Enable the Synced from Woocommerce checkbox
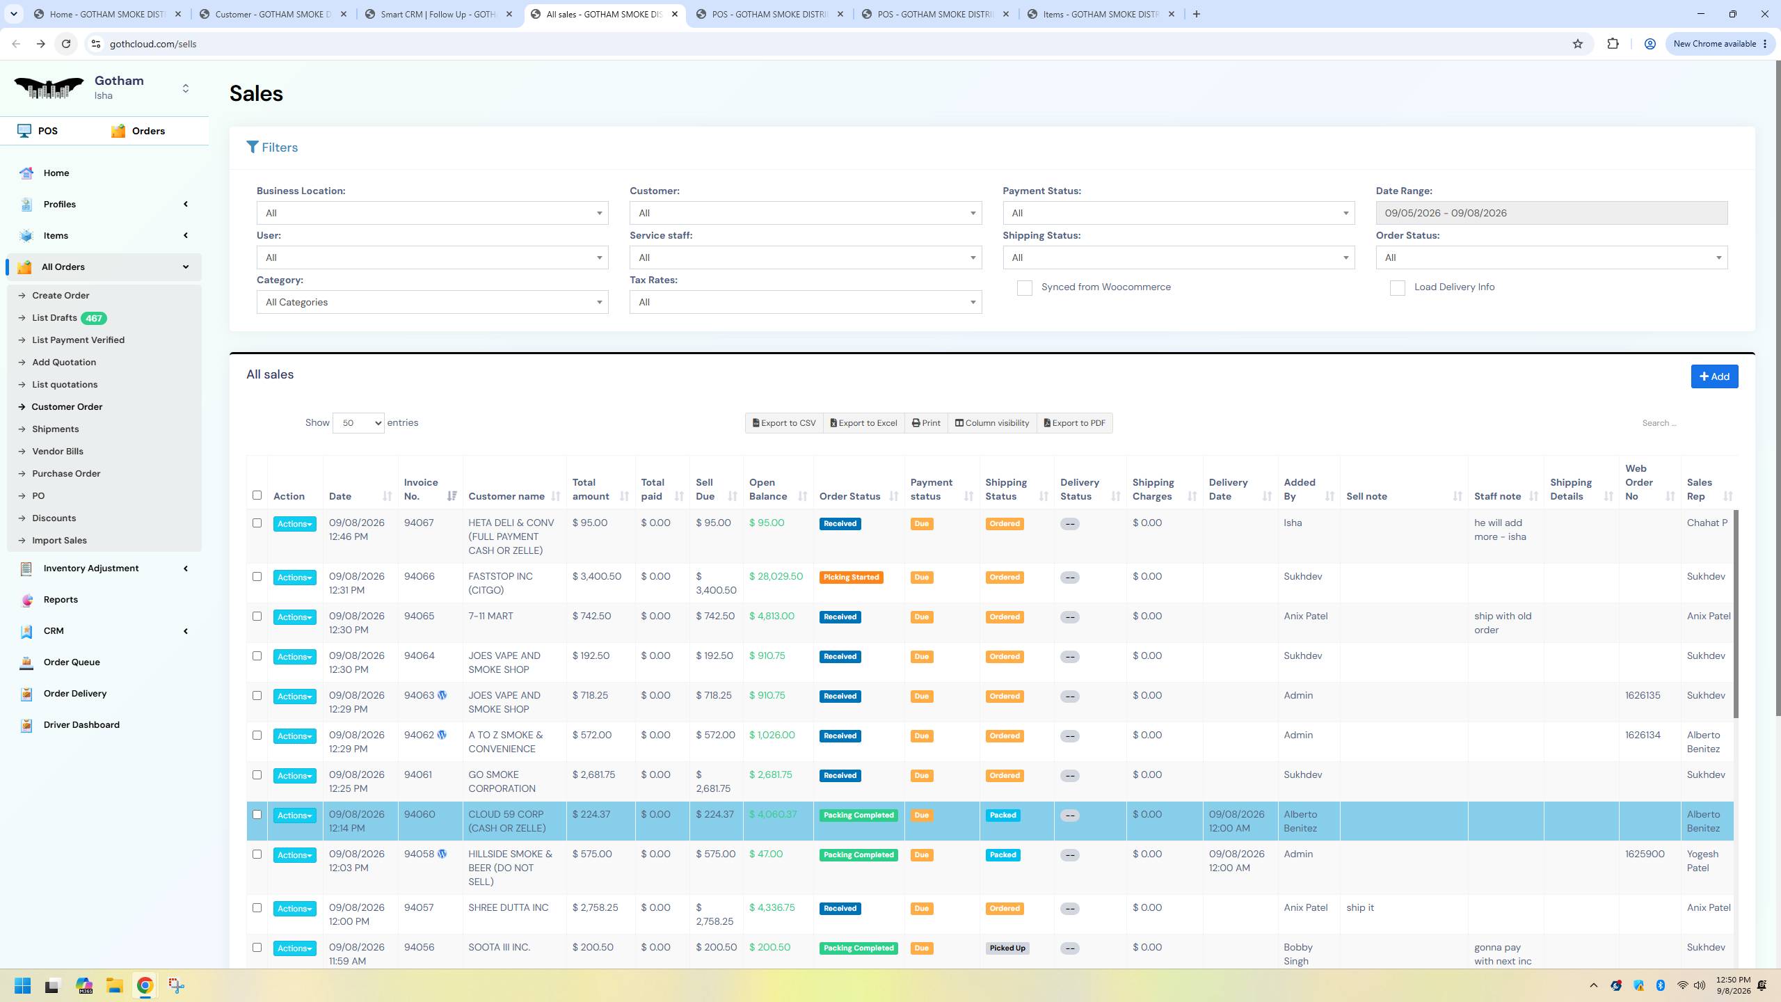This screenshot has height=1002, width=1781. click(x=1024, y=288)
